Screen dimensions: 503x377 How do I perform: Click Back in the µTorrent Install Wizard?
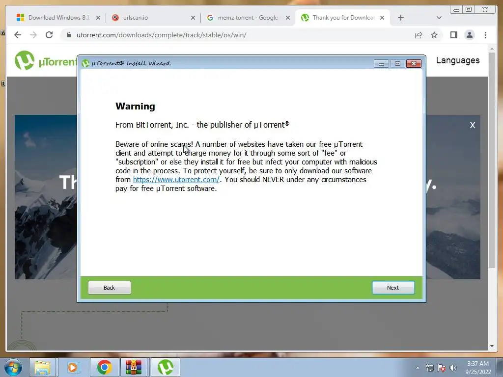110,288
